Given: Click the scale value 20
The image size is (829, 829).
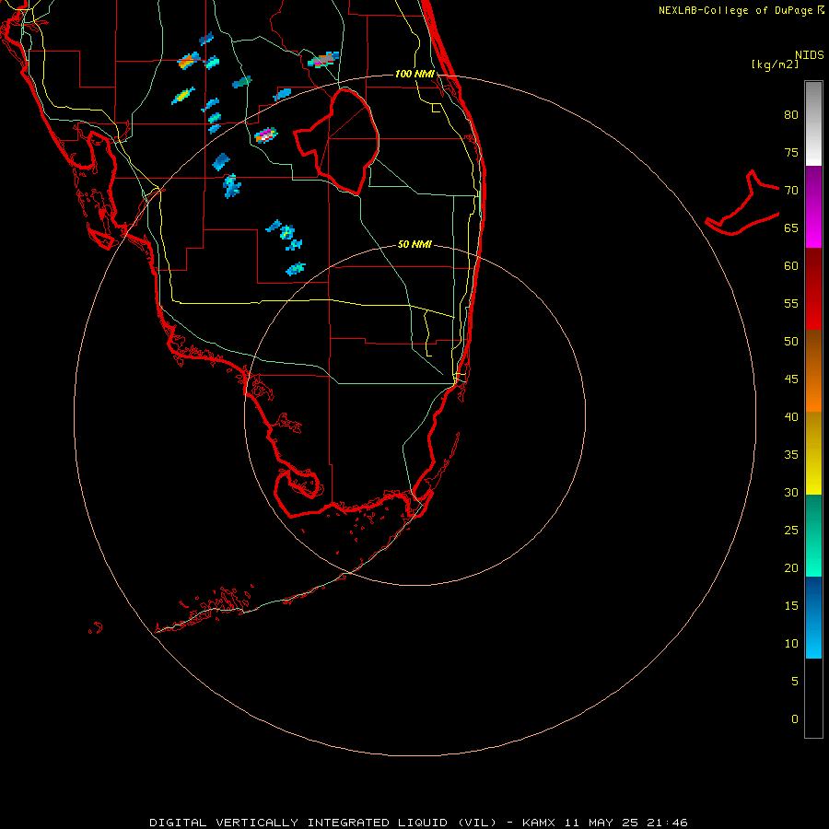Looking at the screenshot, I should coord(791,567).
